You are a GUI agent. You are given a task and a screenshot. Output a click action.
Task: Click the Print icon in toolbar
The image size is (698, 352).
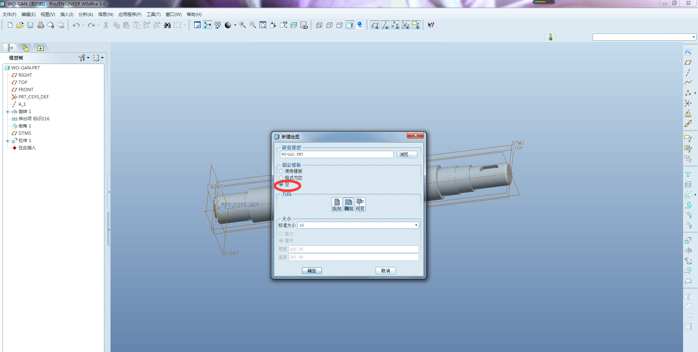pos(41,25)
